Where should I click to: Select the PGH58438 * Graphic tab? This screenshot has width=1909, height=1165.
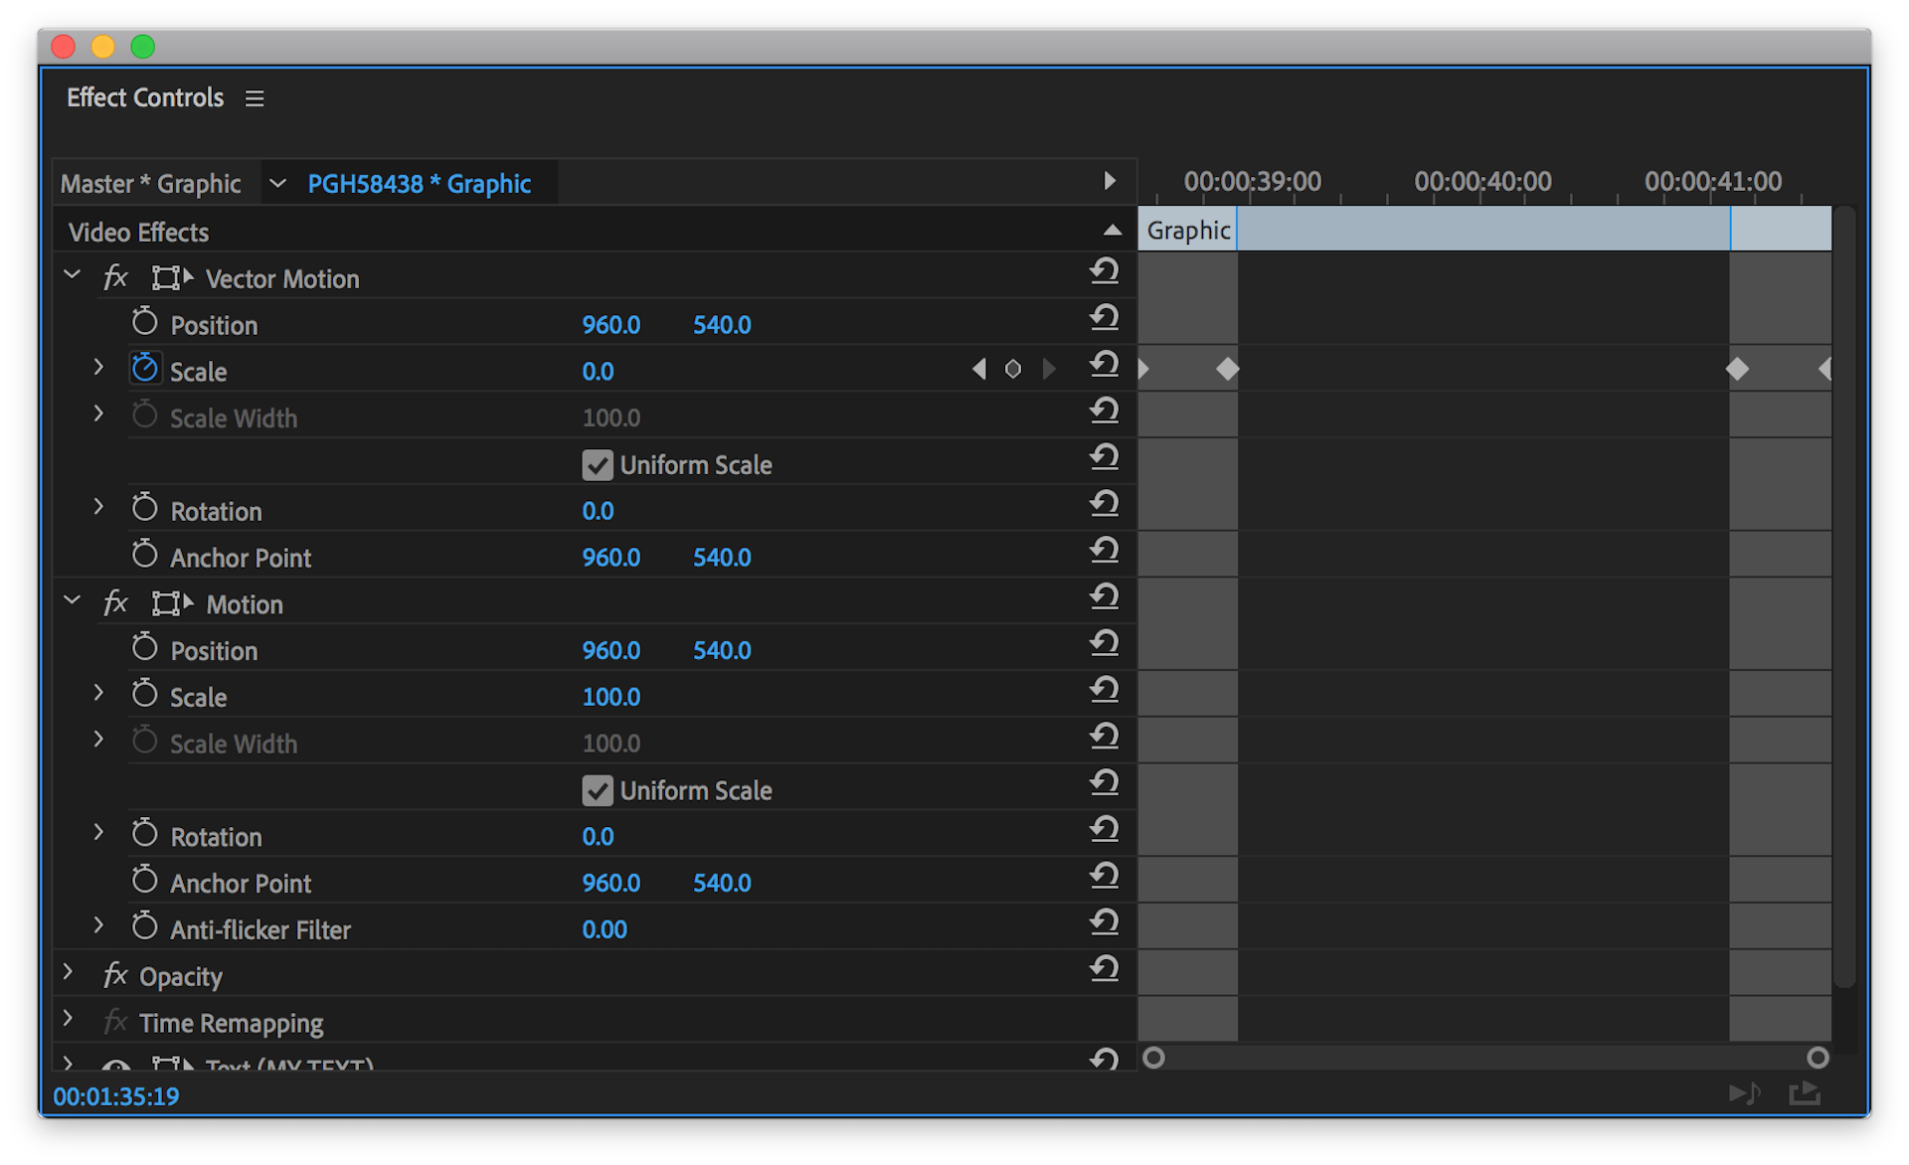coord(419,184)
